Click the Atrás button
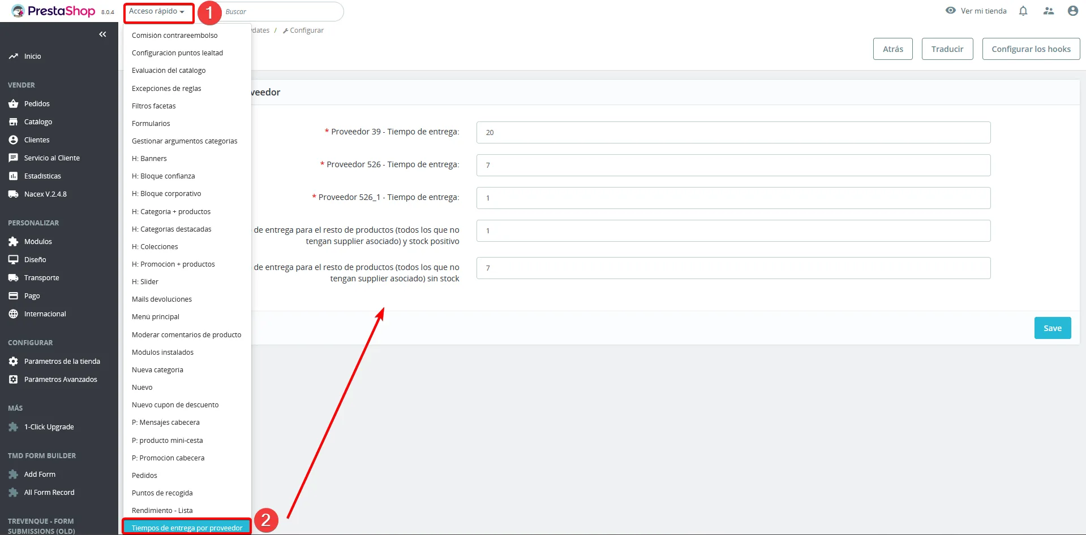1086x535 pixels. tap(893, 49)
